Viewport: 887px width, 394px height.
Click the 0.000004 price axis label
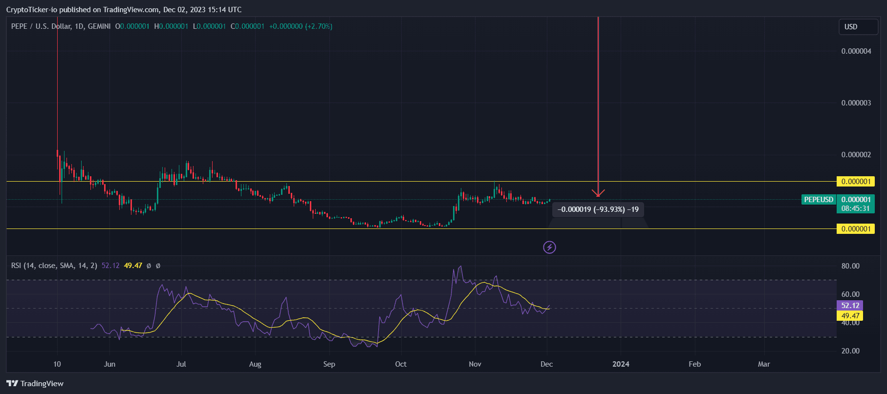[856, 51]
